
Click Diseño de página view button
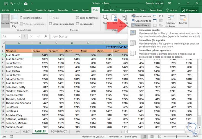tap(30, 18)
